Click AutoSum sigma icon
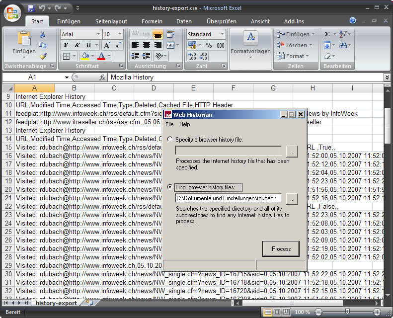The width and height of the screenshot is (393, 318). pyautogui.click(x=327, y=34)
